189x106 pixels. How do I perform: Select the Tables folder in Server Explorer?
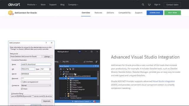[x=78, y=78]
